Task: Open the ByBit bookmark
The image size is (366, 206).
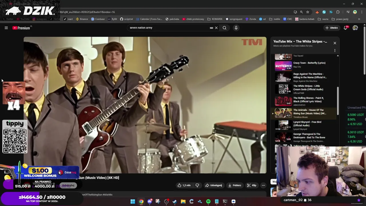Action: click(112, 19)
